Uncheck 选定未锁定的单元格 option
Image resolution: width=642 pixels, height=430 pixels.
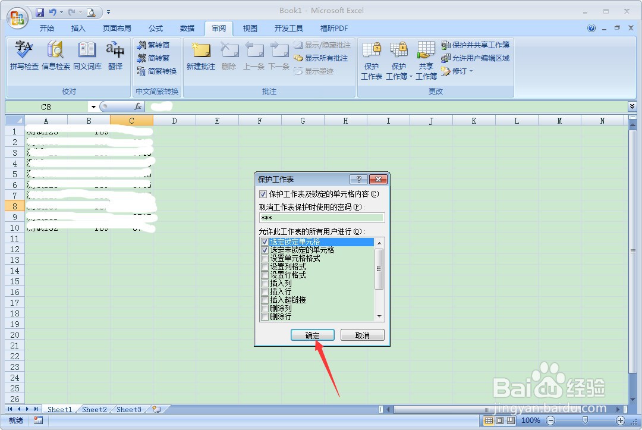pos(265,250)
